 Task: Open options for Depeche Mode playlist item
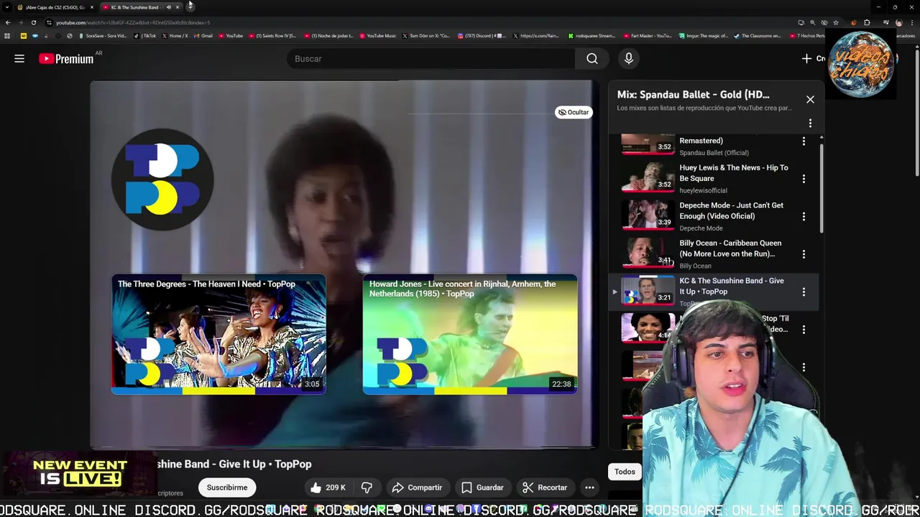tap(804, 216)
